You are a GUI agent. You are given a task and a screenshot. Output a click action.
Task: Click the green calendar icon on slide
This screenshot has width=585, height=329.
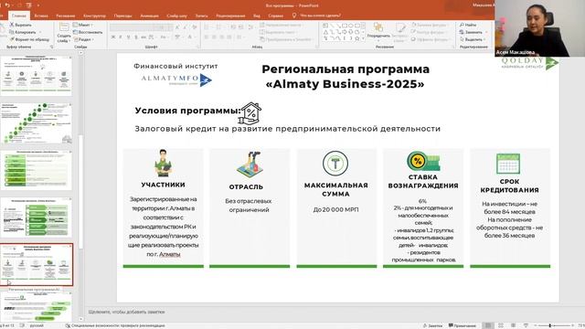(x=508, y=164)
